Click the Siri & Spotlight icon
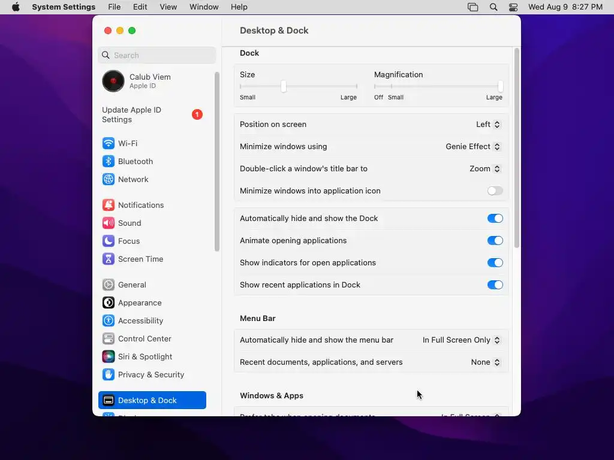The image size is (614, 460). 109,357
